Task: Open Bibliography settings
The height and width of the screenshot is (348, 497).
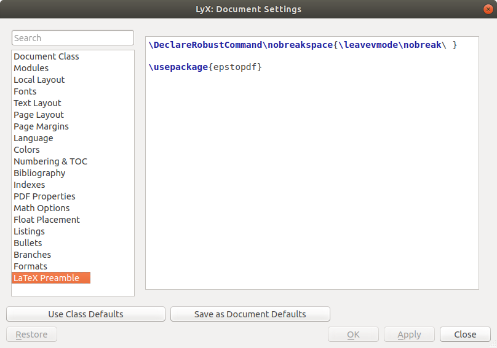Action: tap(39, 173)
